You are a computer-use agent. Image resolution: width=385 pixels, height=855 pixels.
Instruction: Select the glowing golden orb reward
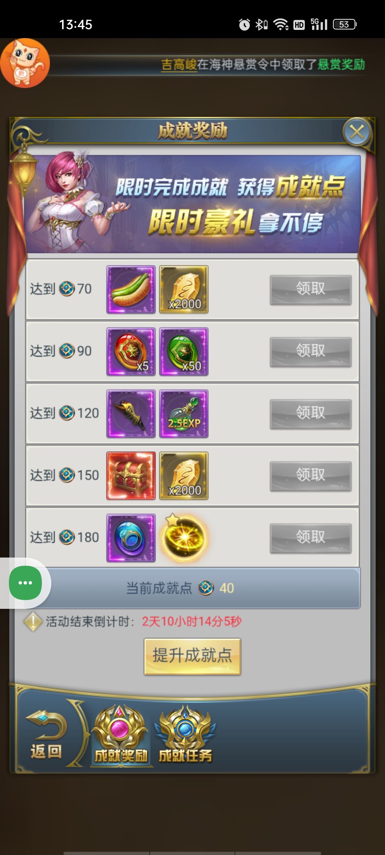[184, 538]
